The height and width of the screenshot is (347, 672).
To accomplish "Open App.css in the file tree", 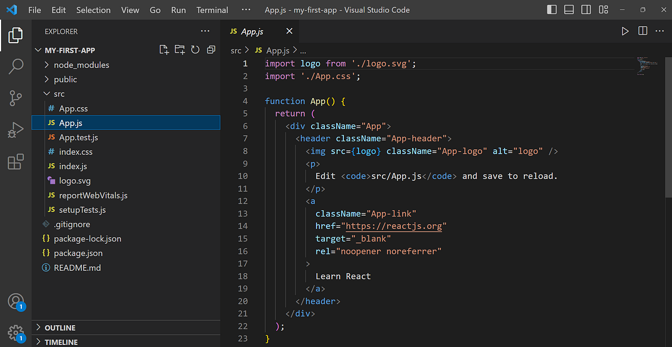I will point(126,108).
